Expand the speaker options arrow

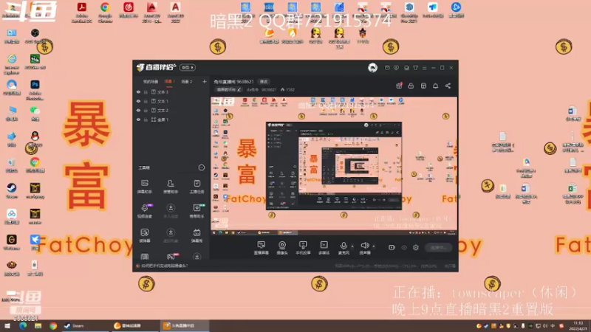[374, 246]
